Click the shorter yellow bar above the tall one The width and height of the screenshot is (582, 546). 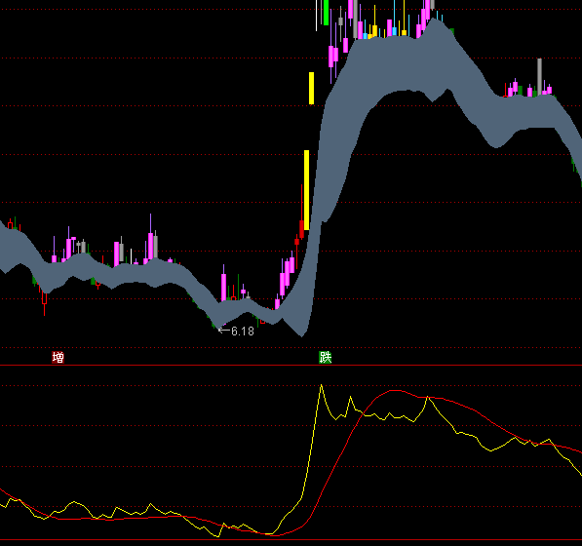[311, 89]
